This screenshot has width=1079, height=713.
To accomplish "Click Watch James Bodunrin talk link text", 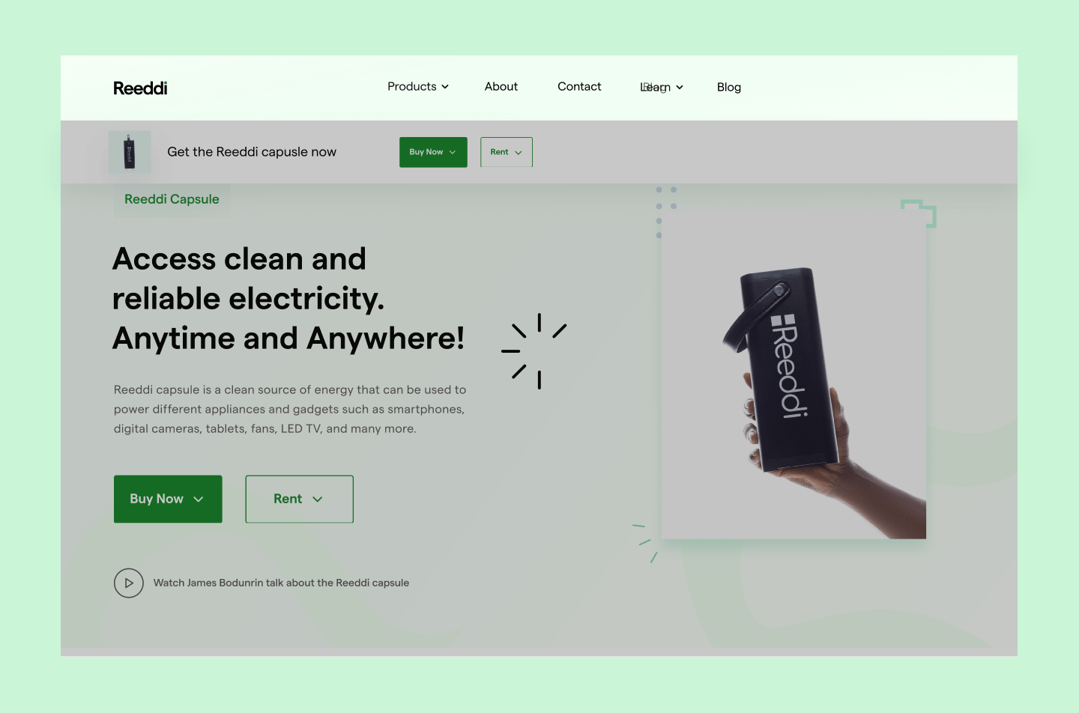I will pyautogui.click(x=281, y=583).
